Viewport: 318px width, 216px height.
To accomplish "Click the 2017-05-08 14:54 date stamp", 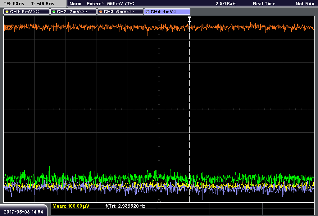I will point(24,212).
